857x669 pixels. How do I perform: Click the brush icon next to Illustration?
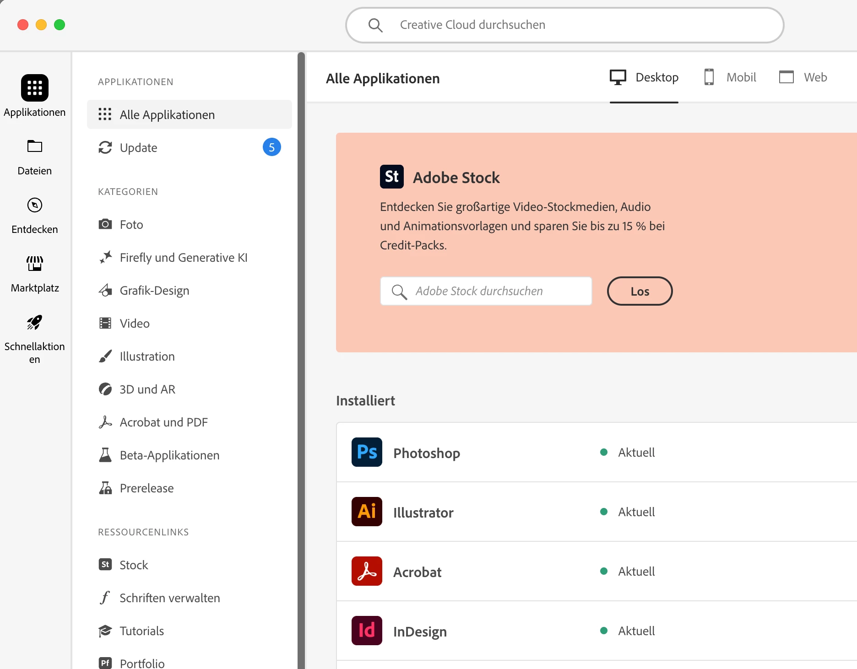point(105,356)
